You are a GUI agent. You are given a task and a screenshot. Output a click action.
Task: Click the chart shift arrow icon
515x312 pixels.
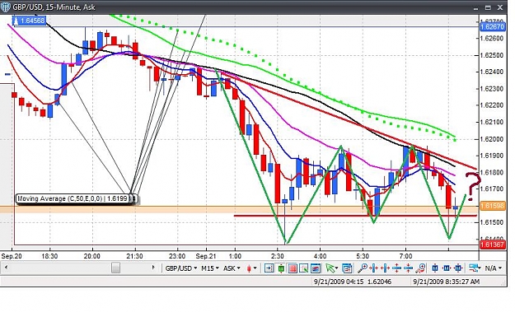tap(269, 268)
